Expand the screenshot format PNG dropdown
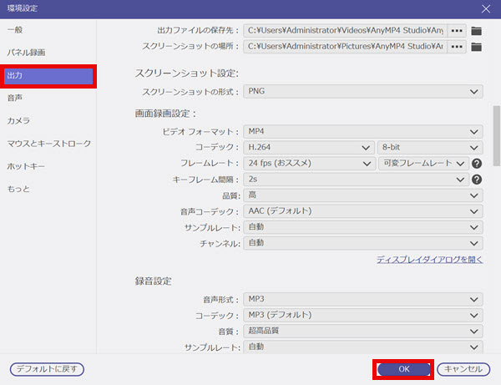This screenshot has width=501, height=385. point(362,91)
